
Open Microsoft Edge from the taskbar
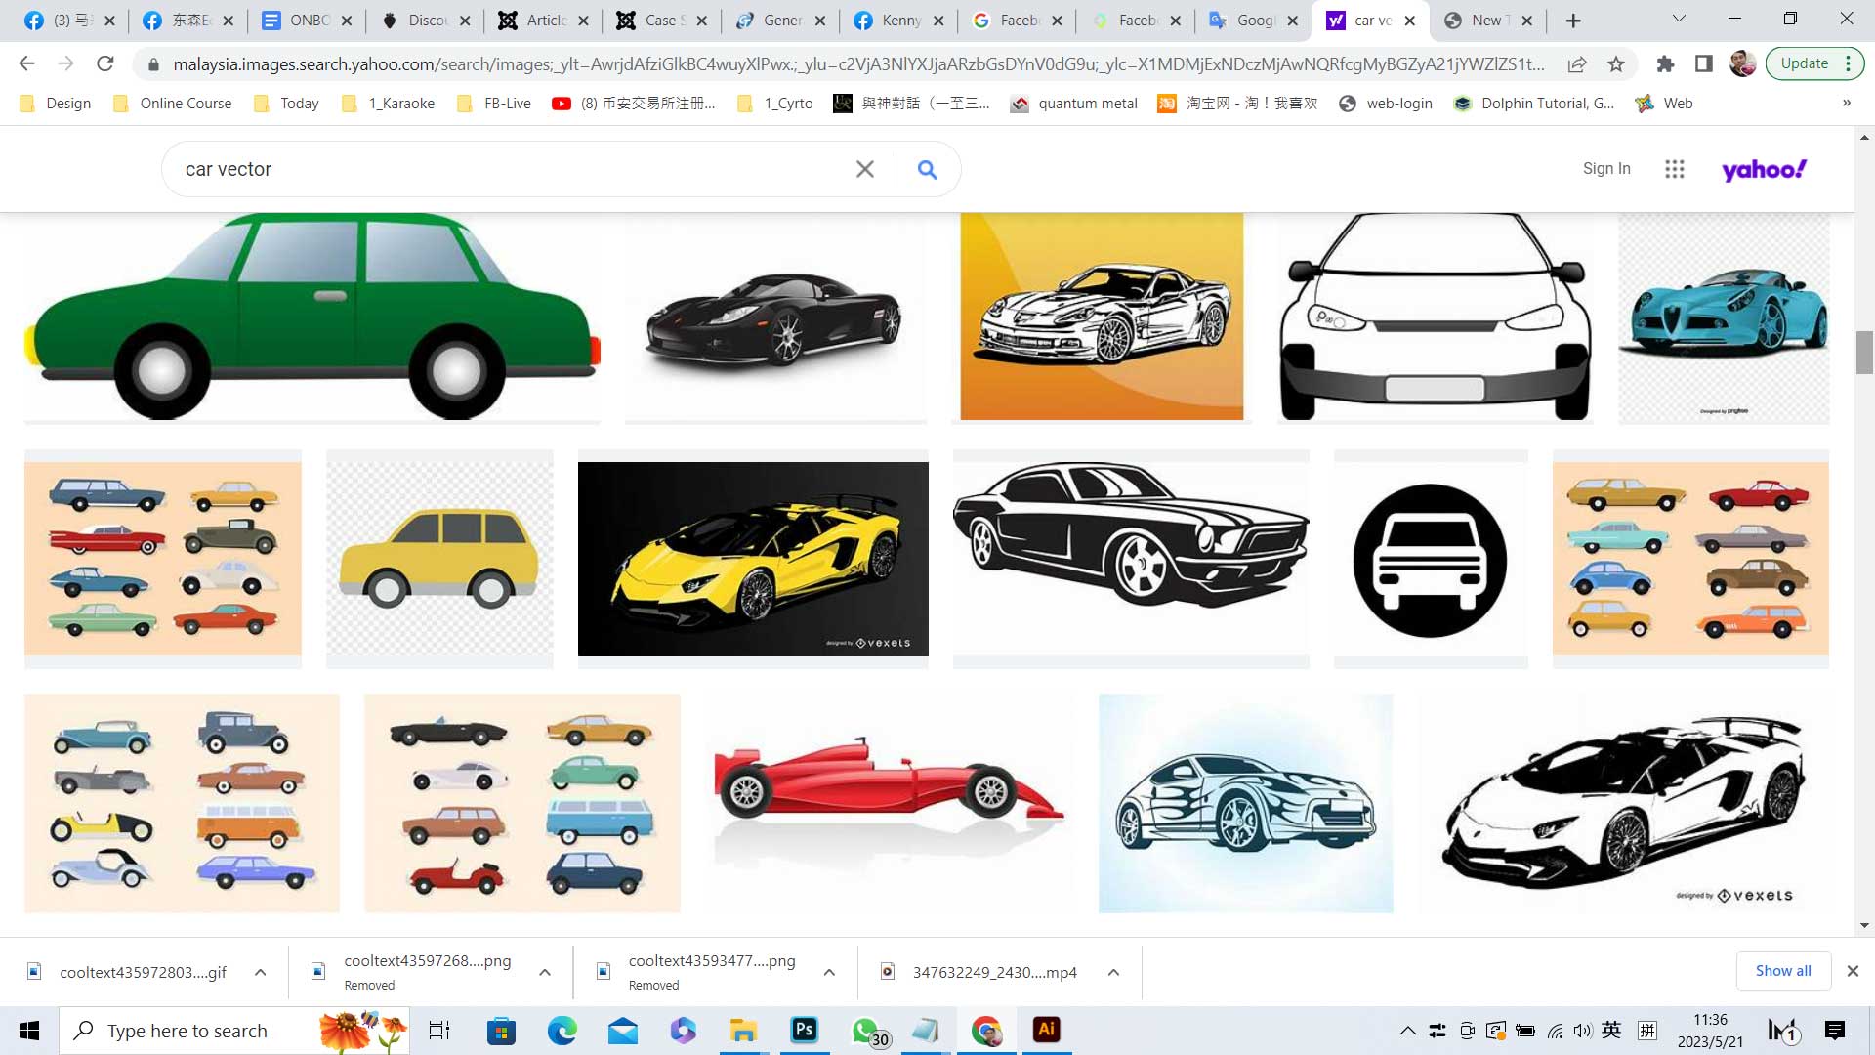click(x=562, y=1030)
